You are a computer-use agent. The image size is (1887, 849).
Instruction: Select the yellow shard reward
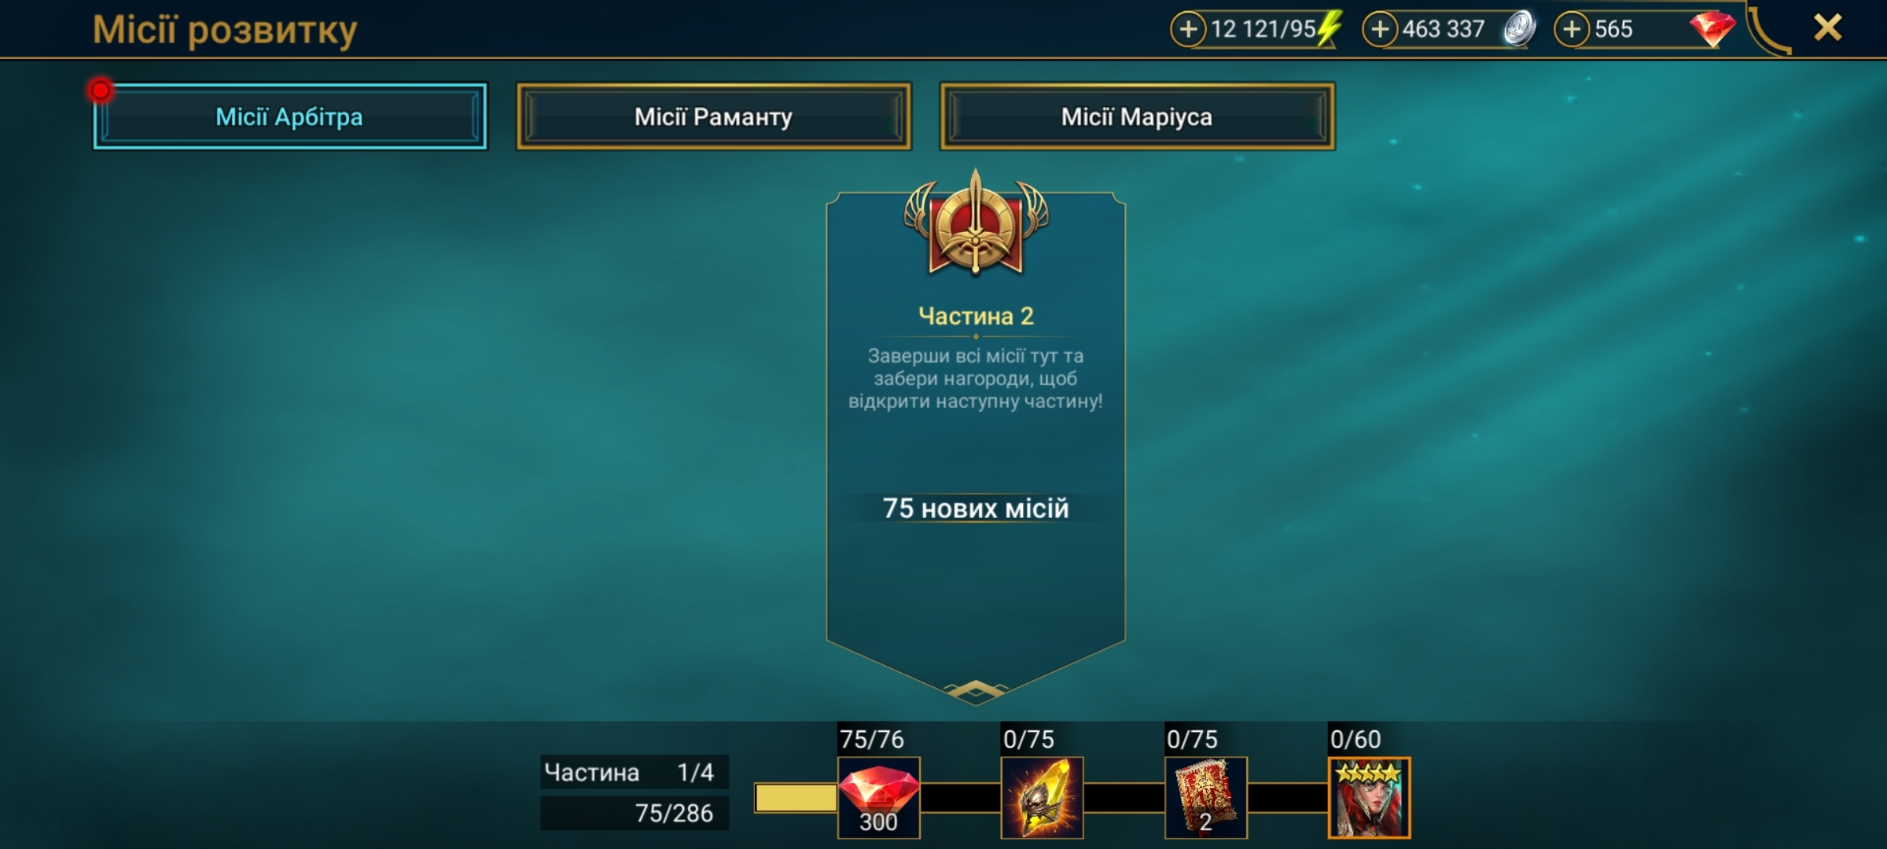tap(1043, 797)
